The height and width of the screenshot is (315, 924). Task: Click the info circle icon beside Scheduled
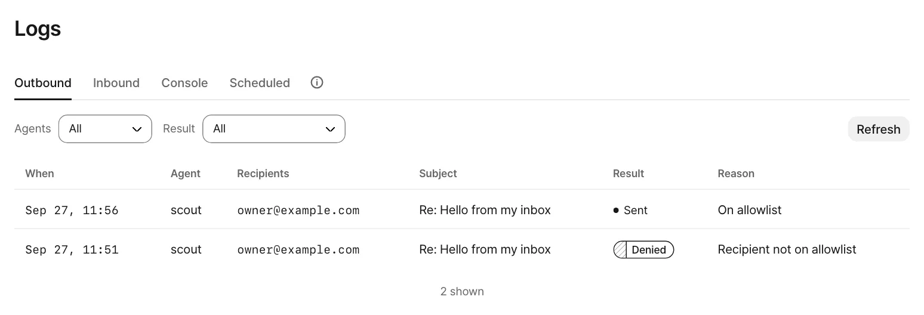[317, 82]
